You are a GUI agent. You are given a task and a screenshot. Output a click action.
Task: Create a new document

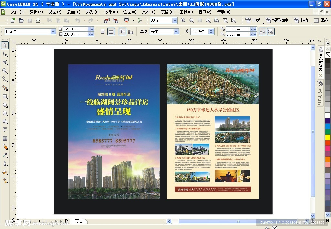[x=13, y=20]
